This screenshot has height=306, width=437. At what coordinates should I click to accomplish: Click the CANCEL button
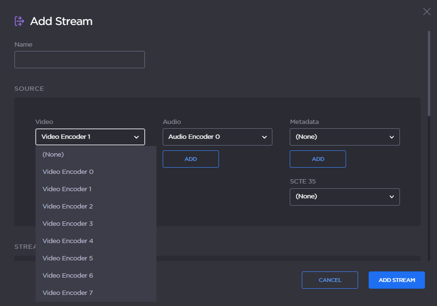coord(330,280)
